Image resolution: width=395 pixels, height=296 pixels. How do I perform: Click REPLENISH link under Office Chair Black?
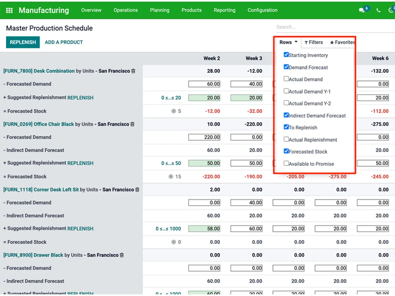(80, 163)
